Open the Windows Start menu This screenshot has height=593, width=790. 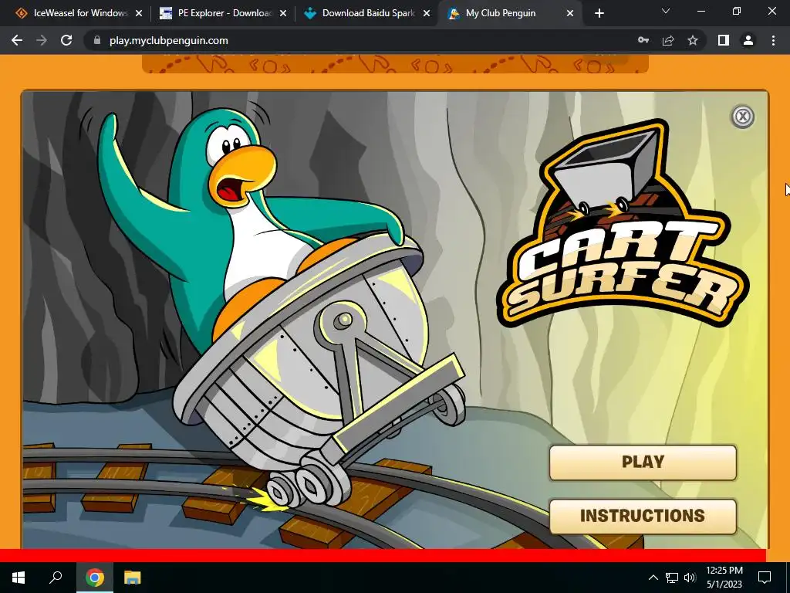click(19, 578)
